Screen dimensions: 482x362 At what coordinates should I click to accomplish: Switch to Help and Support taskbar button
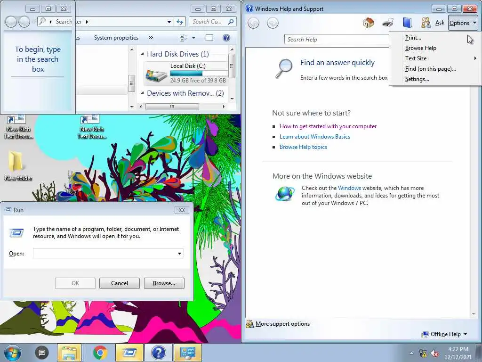click(158, 353)
